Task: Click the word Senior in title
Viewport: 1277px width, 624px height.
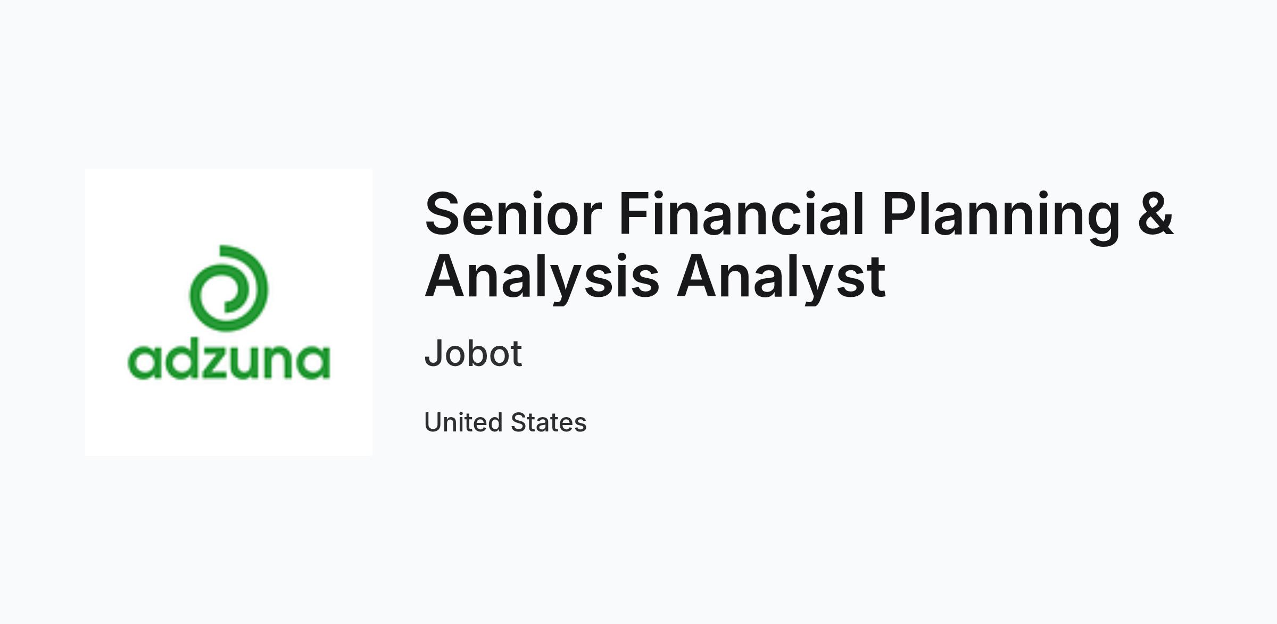Action: [513, 214]
